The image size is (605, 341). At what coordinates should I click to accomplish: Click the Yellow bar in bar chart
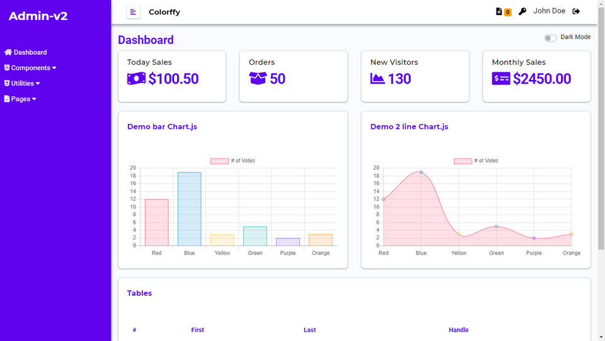click(222, 240)
